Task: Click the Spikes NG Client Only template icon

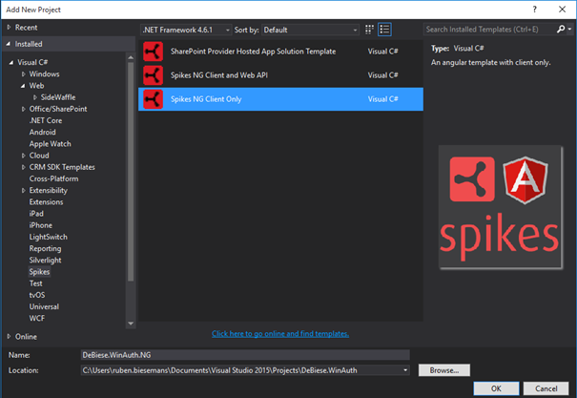Action: [x=154, y=99]
